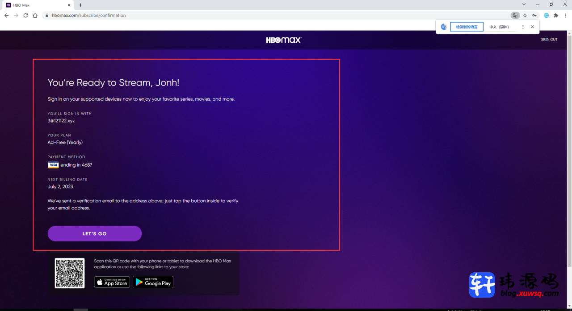Viewport: 572px width, 311px height.
Task: Click the "You're Ready to Stream, Jonh!" heading
Action: [114, 82]
